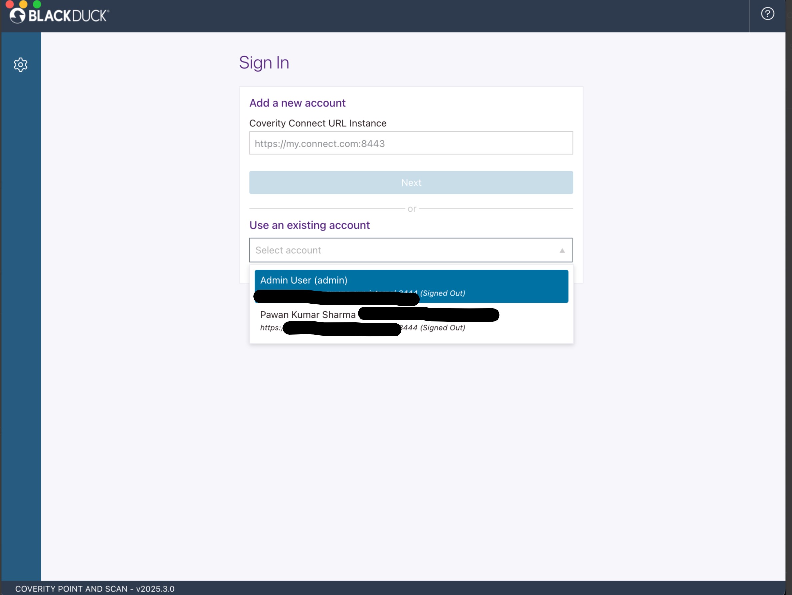Click the Sign In heading

pyautogui.click(x=264, y=63)
